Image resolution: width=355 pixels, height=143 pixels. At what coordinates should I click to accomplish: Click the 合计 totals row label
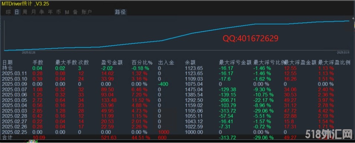7,137
